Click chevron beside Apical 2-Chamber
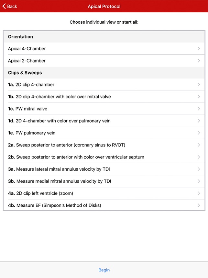 199,61
